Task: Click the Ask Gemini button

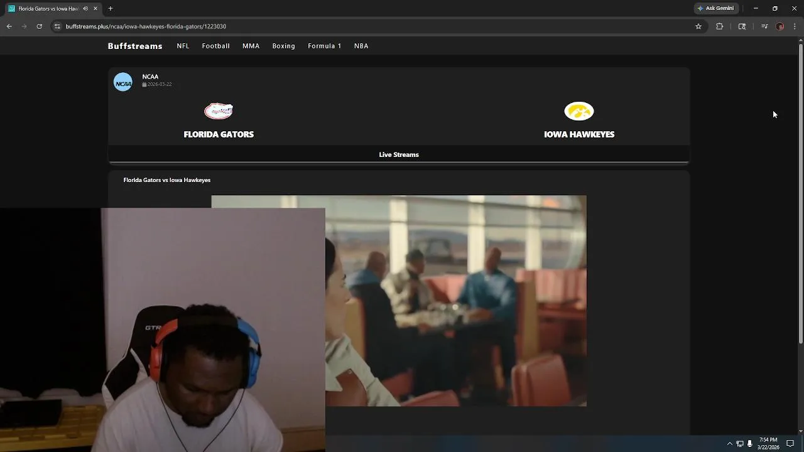Action: [715, 8]
